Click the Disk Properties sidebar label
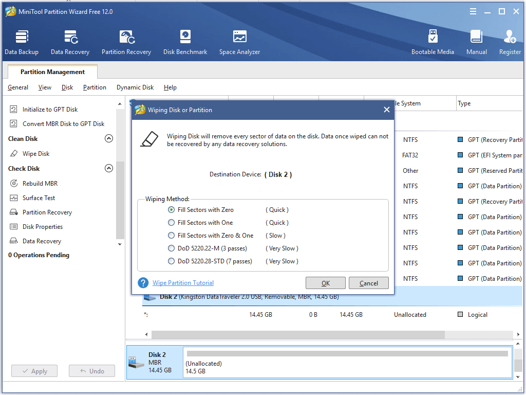This screenshot has width=526, height=395. (43, 227)
